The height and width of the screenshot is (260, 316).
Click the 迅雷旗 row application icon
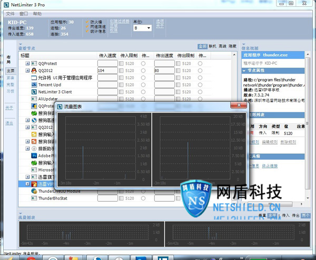(x=34, y=177)
